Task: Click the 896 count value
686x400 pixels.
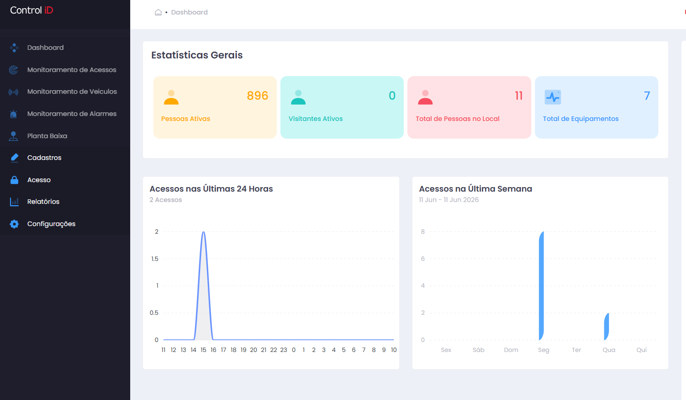Action: 257,96
